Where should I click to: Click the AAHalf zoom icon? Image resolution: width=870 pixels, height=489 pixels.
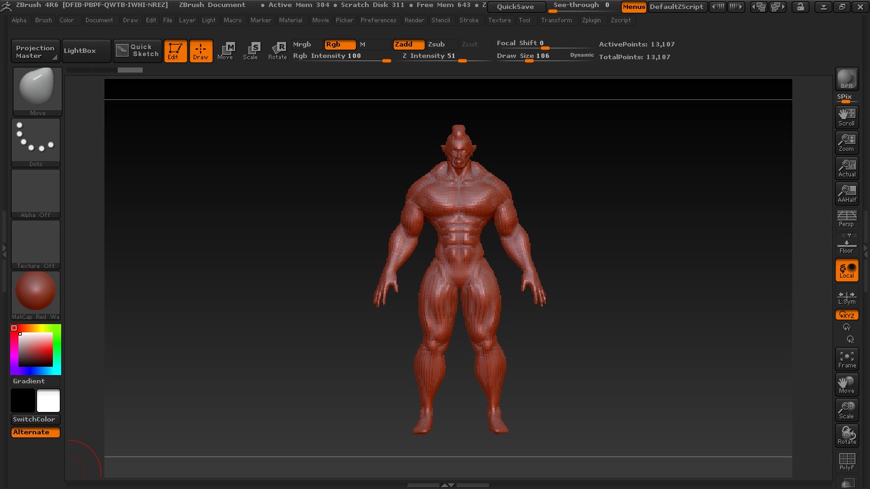pyautogui.click(x=846, y=194)
